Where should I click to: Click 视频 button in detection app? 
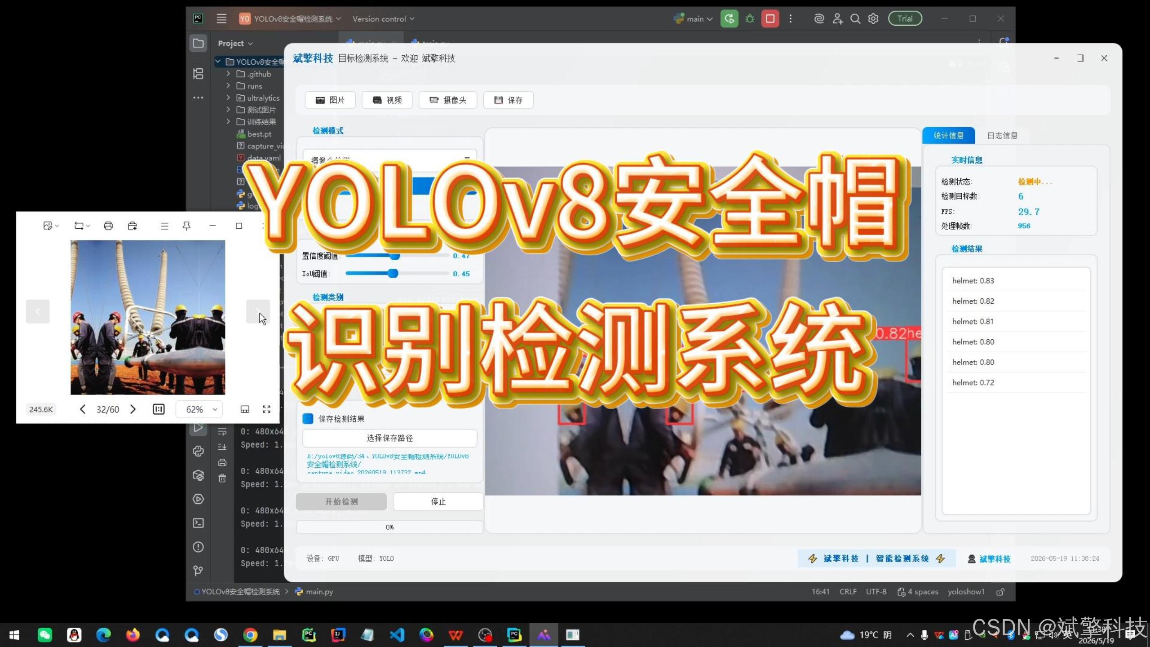click(x=387, y=100)
